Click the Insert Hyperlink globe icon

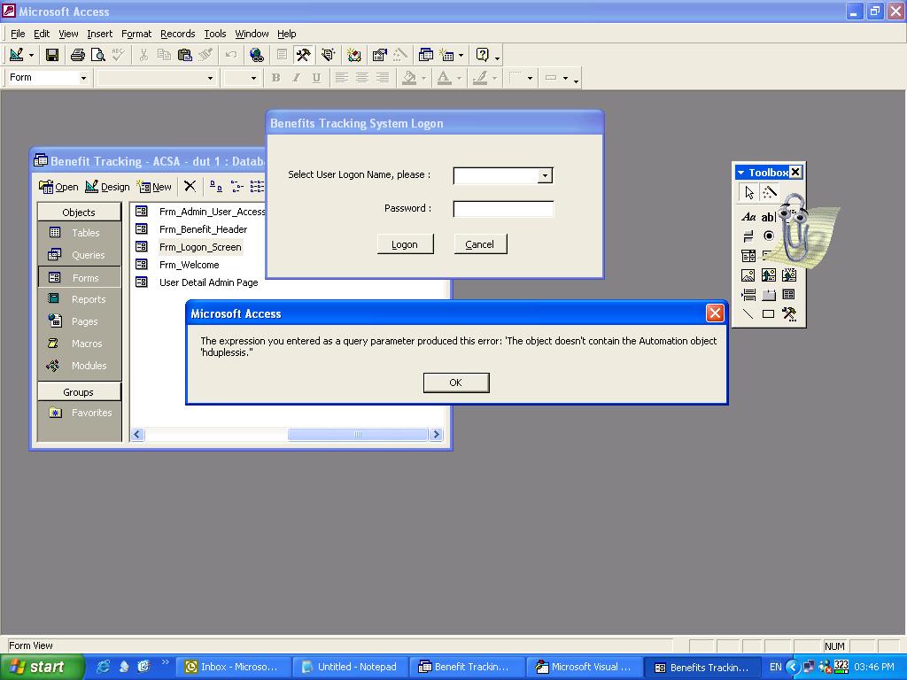[x=256, y=55]
